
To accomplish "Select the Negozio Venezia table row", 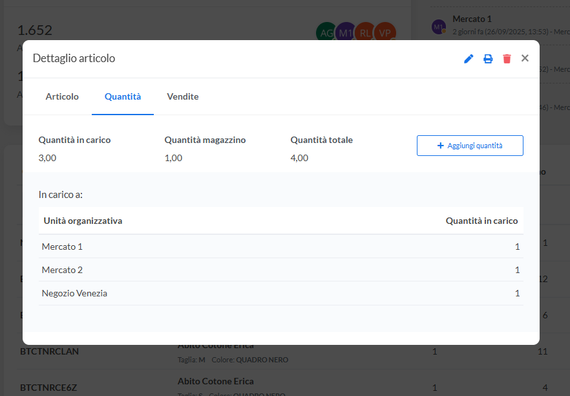I will (280, 293).
